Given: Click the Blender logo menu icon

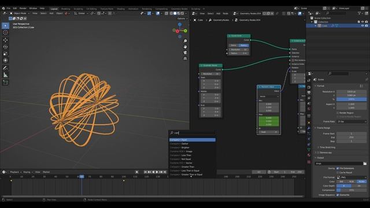Looking at the screenshot, I should (x=3, y=8).
